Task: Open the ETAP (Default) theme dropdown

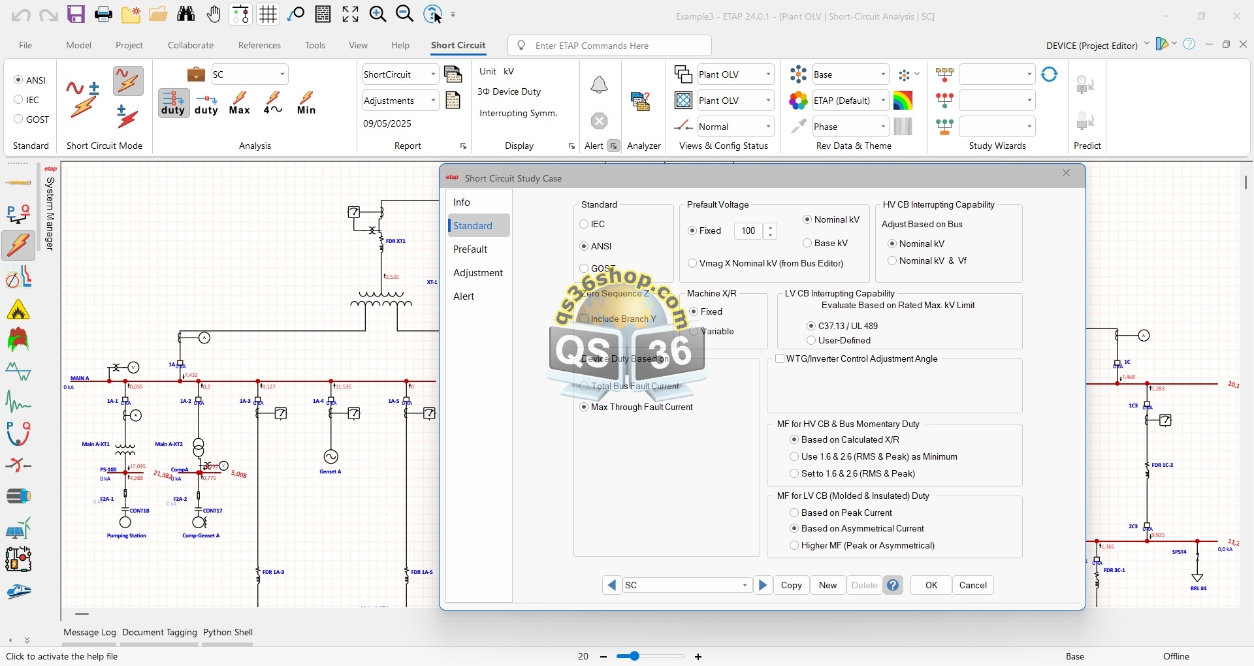Action: click(x=883, y=101)
